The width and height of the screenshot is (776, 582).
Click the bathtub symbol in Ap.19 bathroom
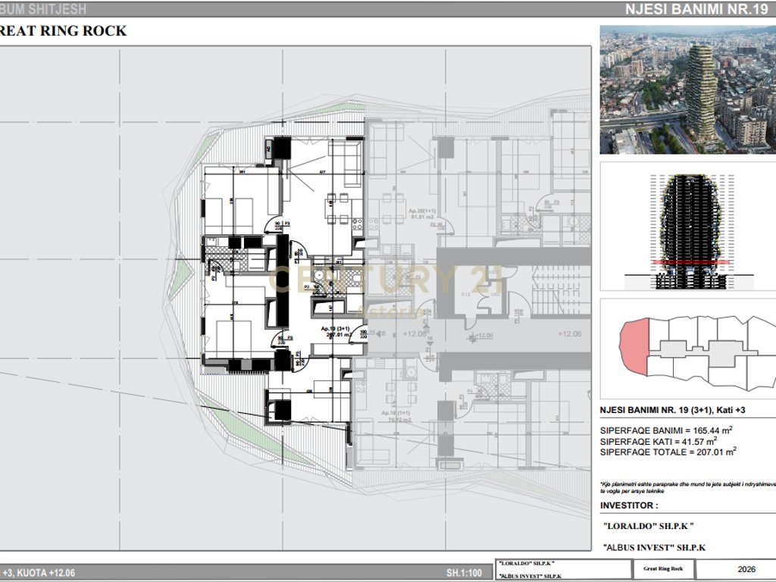(x=327, y=308)
